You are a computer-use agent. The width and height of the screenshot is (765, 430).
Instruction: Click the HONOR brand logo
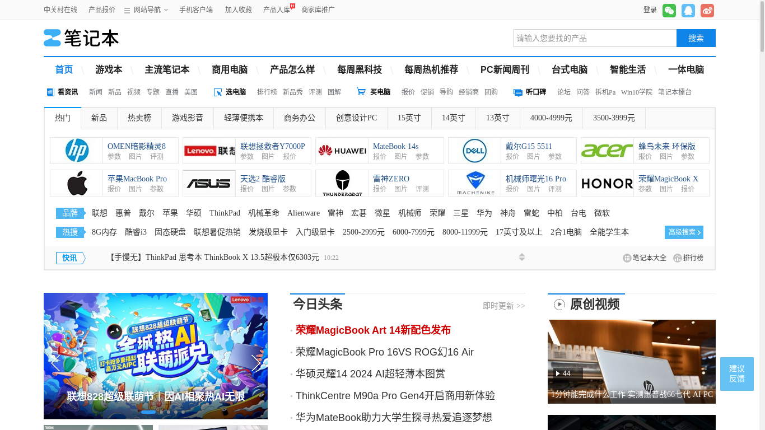[608, 183]
